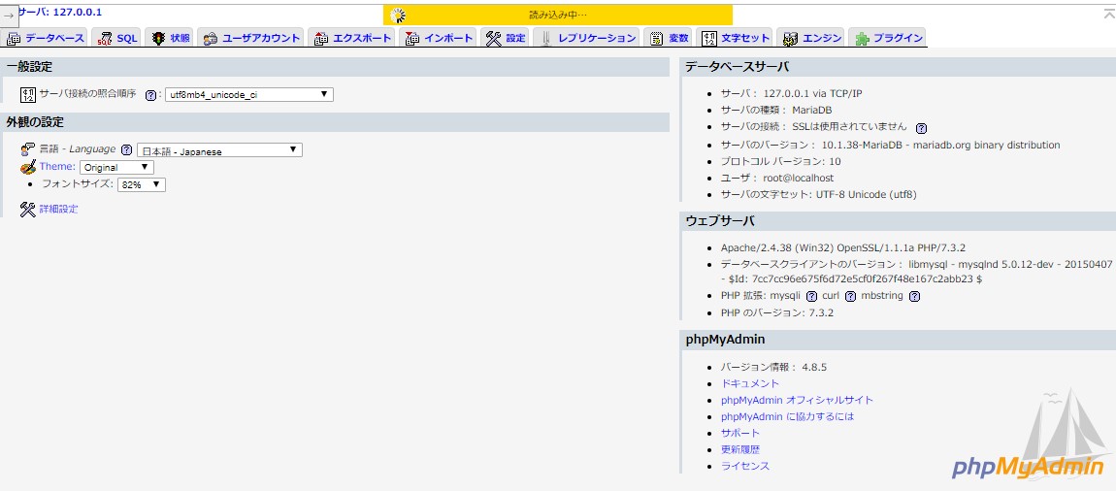This screenshot has height=491, width=1116.
Task: Open the phpMyAdmin に協力するには link
Action: point(787,416)
